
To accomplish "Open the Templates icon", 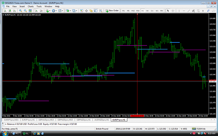I will point(60,11).
